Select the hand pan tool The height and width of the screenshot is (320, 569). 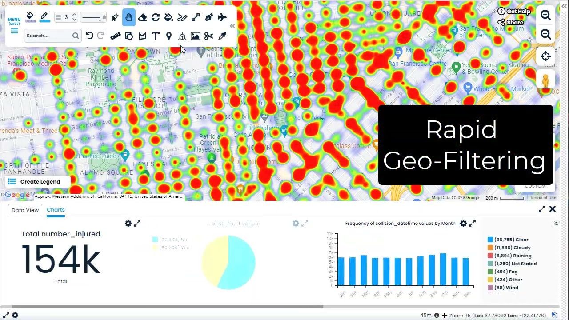pos(128,17)
